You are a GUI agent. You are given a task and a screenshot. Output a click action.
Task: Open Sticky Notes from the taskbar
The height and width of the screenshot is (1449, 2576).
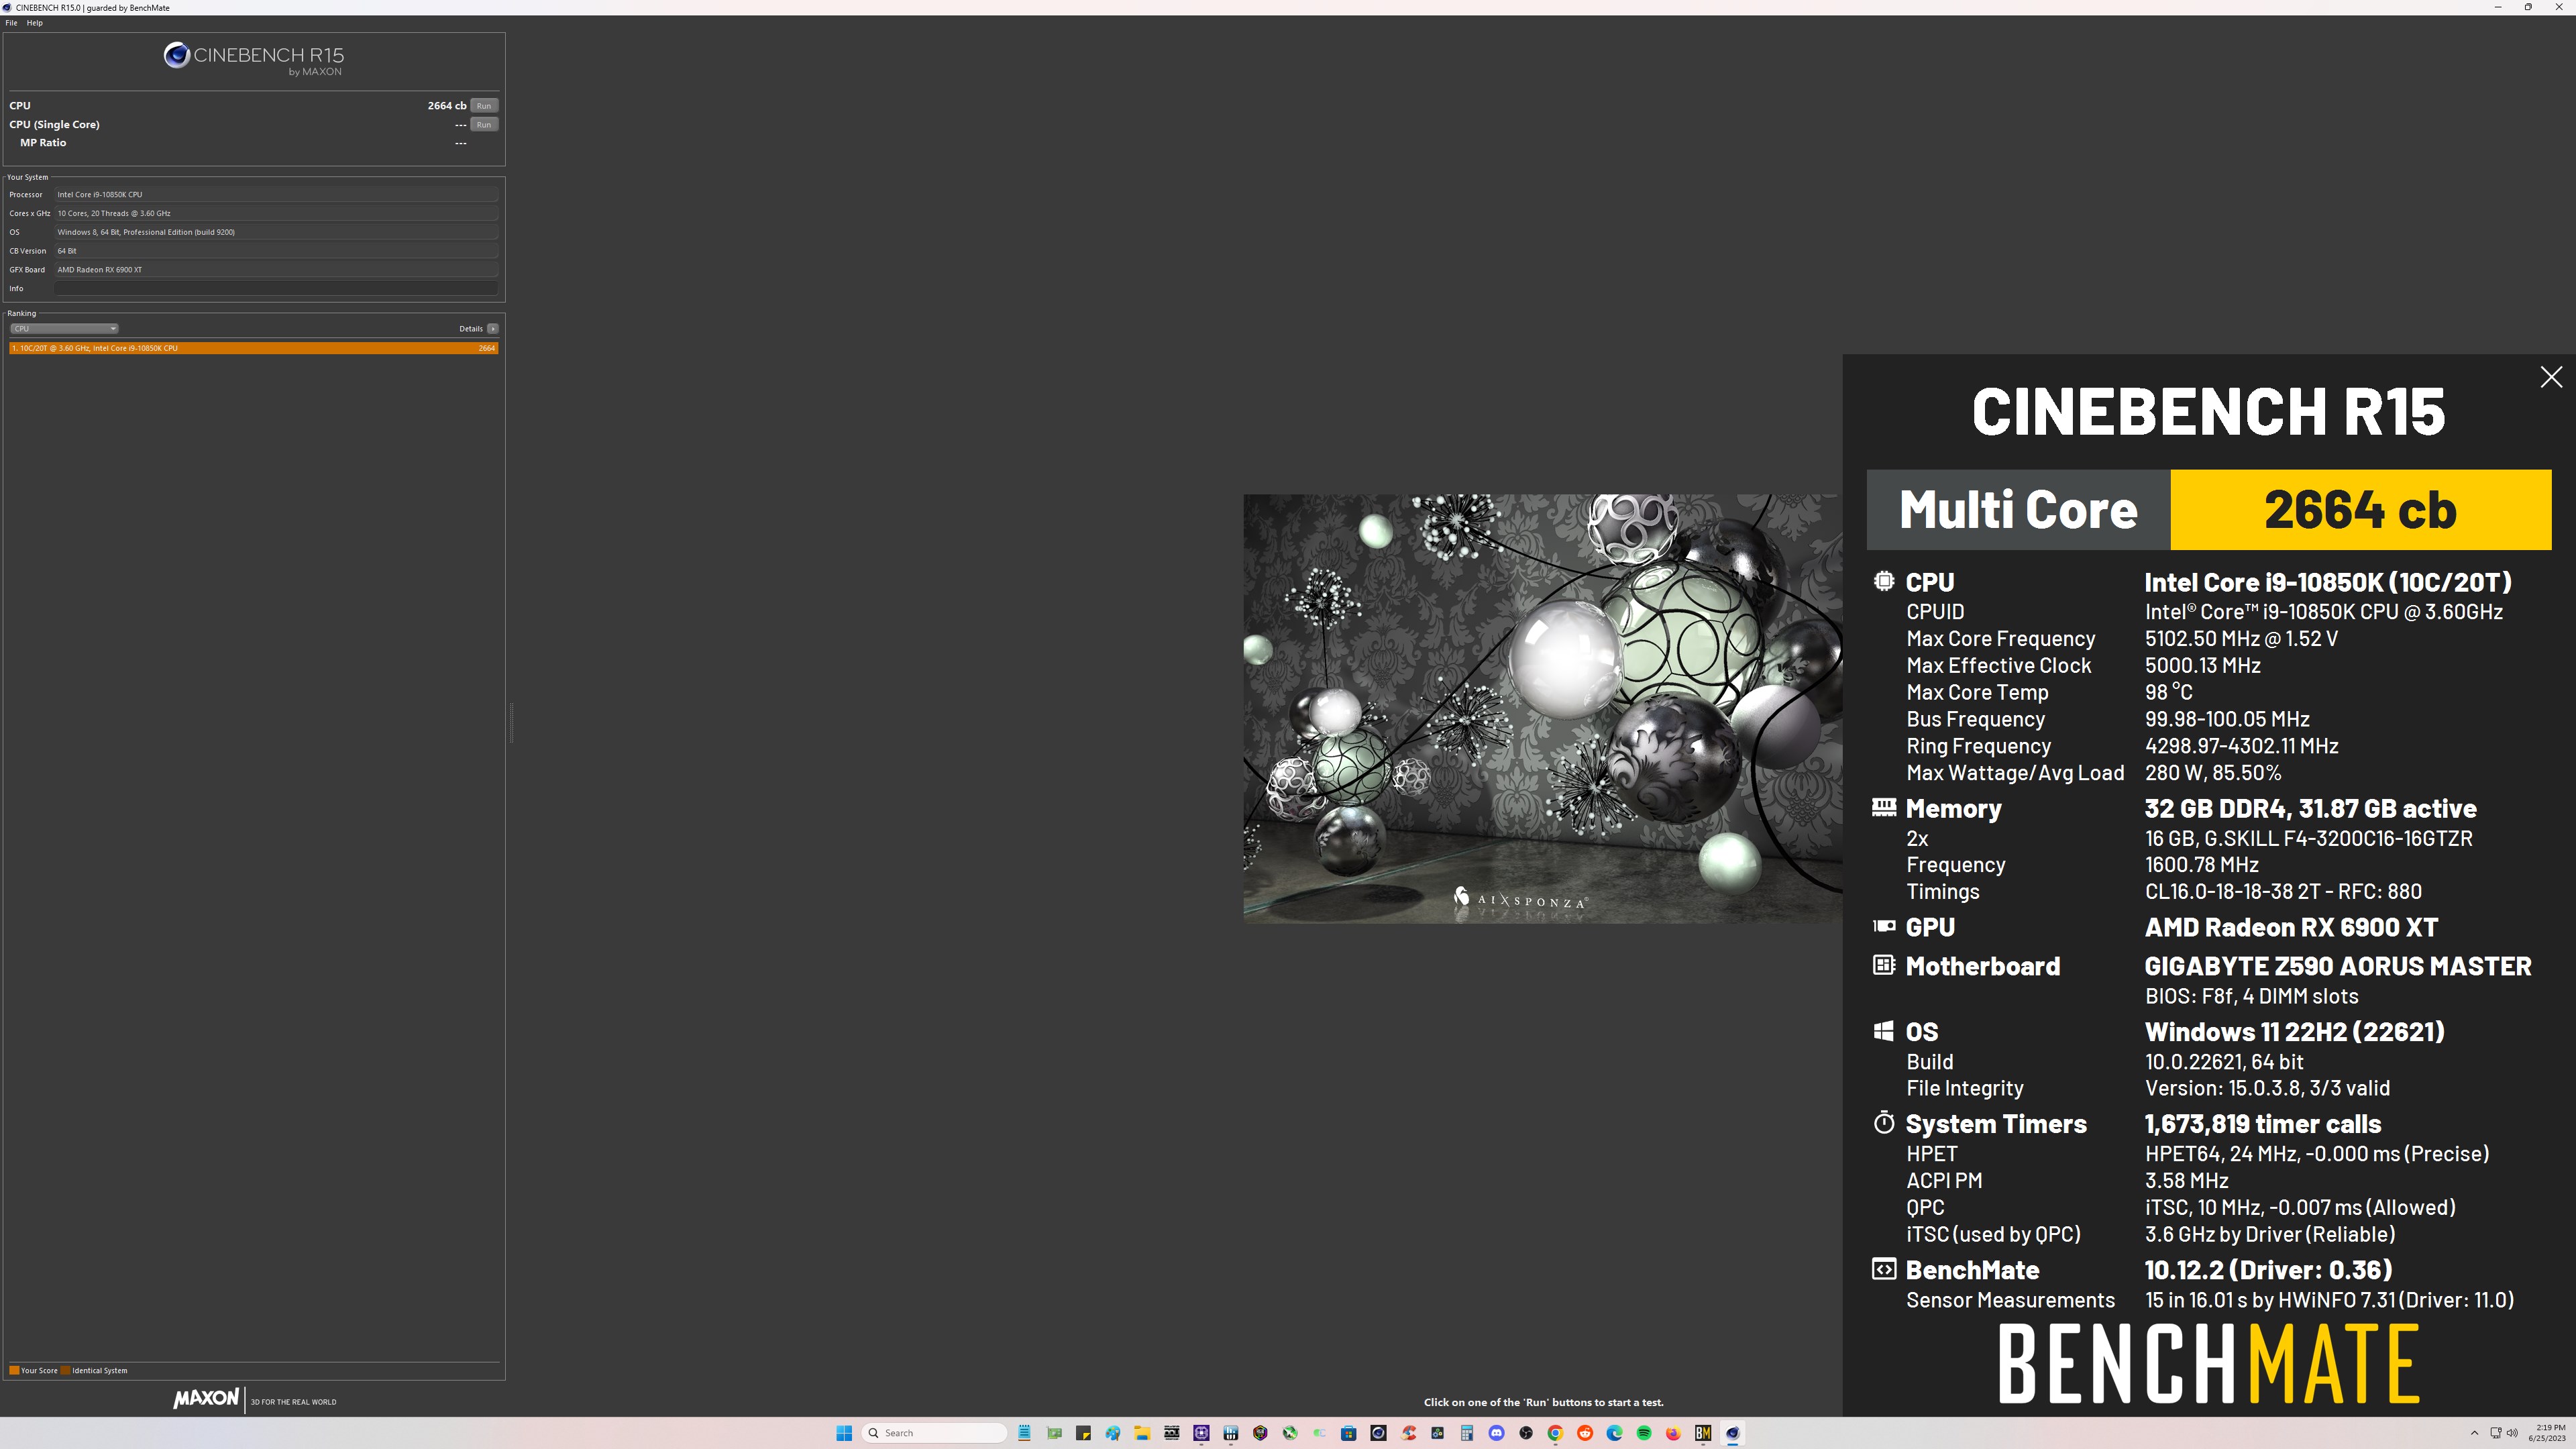1083,1433
